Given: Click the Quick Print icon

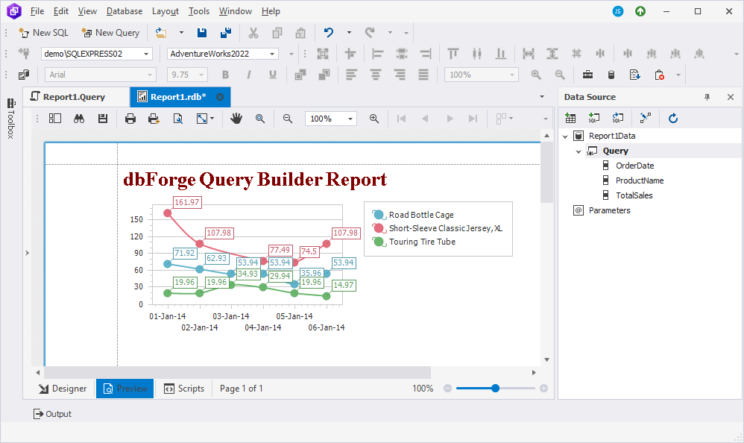Looking at the screenshot, I should [x=154, y=119].
